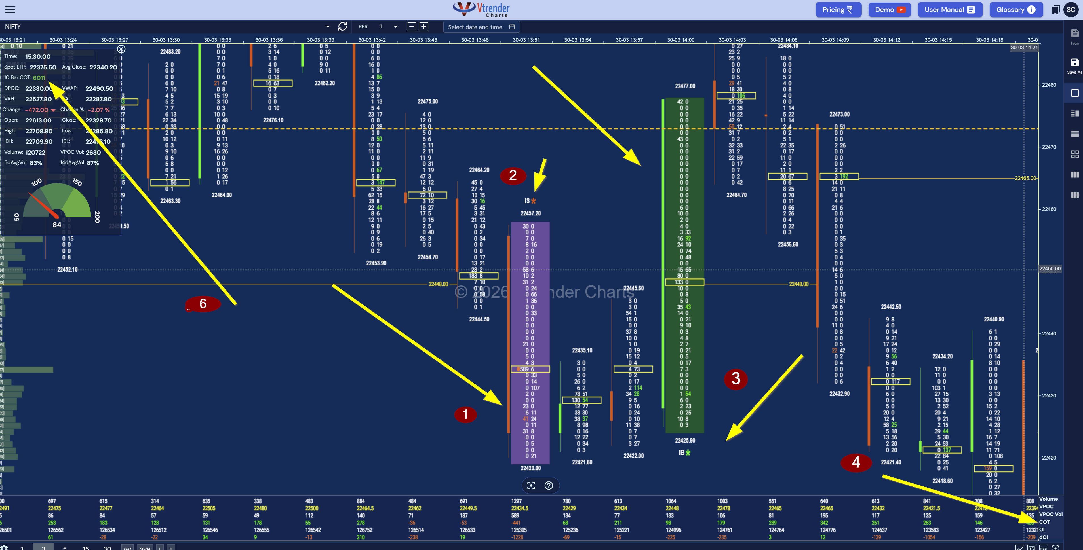Open the bookmark icon near profile
Viewport: 1083px width, 550px height.
pyautogui.click(x=1056, y=10)
